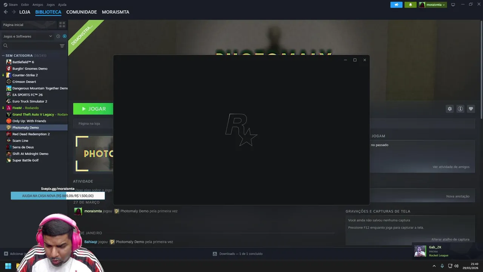Toggle show ready-to-play games icon

(65, 36)
